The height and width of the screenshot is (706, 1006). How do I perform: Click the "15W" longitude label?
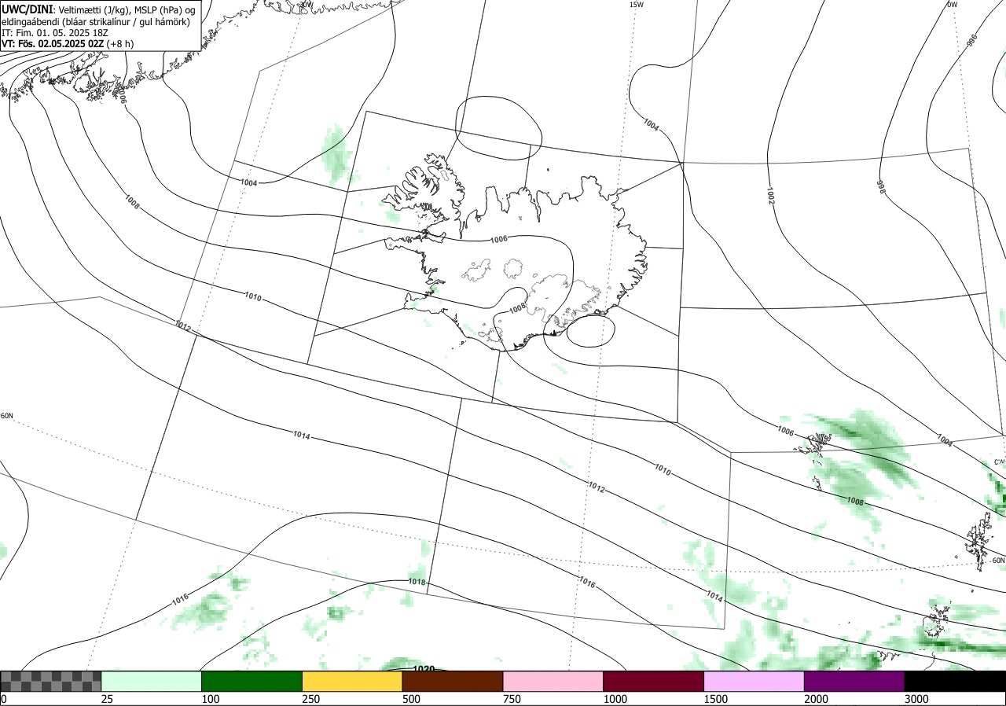[x=637, y=5]
